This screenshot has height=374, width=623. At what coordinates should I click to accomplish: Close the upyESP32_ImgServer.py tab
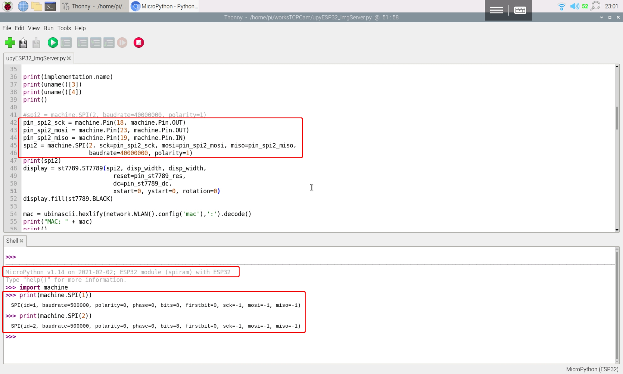click(x=69, y=58)
